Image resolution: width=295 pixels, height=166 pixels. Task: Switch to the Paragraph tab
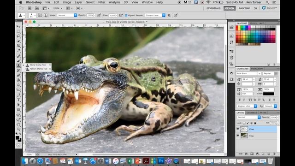(257, 69)
